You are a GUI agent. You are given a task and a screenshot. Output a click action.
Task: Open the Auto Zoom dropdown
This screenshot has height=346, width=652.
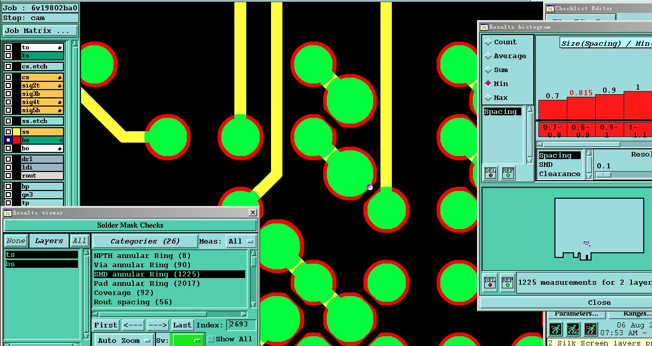coord(124,340)
